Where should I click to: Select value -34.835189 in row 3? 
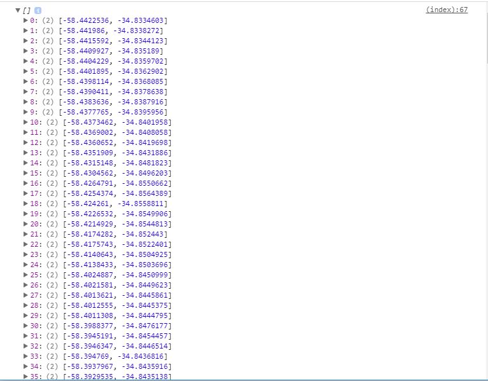click(x=138, y=51)
